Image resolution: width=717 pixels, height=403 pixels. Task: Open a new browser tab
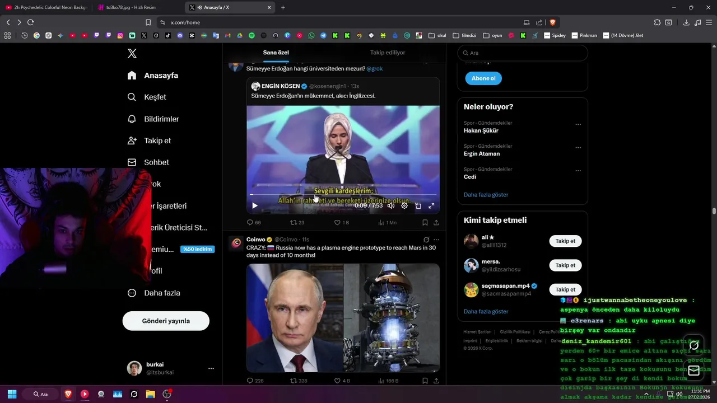283,7
